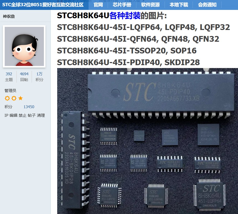Image resolution: width=238 pixels, height=214 pixels.
Task: Click 会务通知 in the top navigation
Action: (x=207, y=5)
